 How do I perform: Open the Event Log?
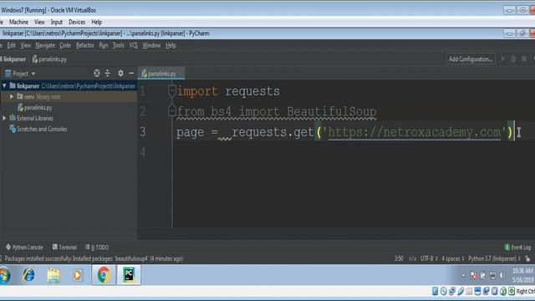tap(517, 247)
